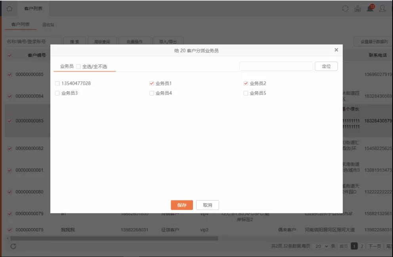
Task: Click the user profile icon
Action: click(382, 8)
